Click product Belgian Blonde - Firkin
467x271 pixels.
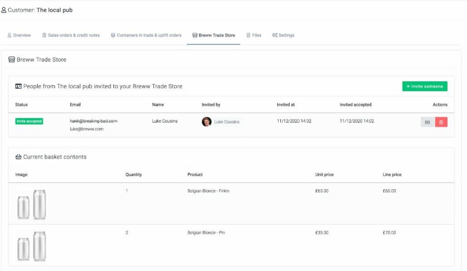[x=208, y=191]
